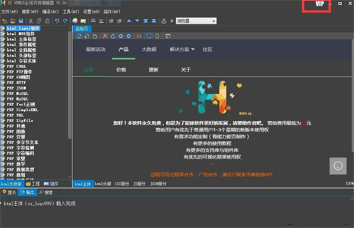This screenshot has height=228, width=354.
Task: Click the move-to-top arrow icon
Action: pyautogui.click(x=146, y=21)
